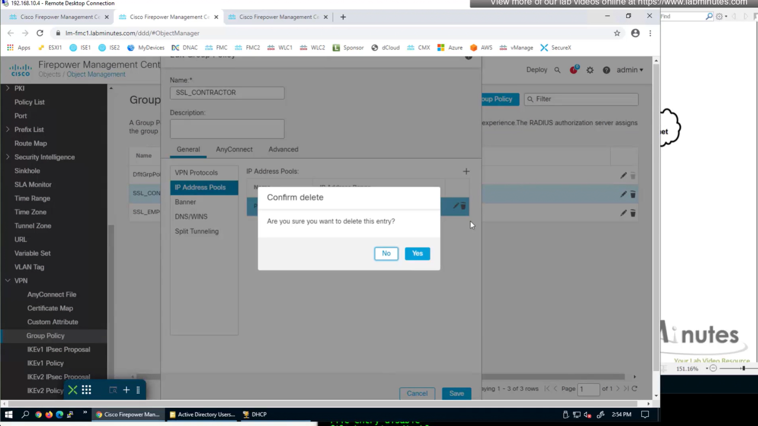Delete the SSL_CONTRACTOR row trash icon

tap(633, 194)
